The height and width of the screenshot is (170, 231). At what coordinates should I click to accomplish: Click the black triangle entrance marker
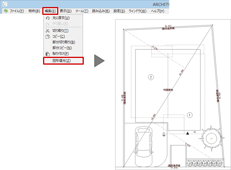(x=188, y=133)
